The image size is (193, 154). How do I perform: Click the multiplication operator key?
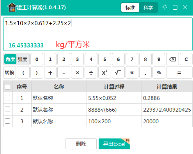[x=77, y=72]
